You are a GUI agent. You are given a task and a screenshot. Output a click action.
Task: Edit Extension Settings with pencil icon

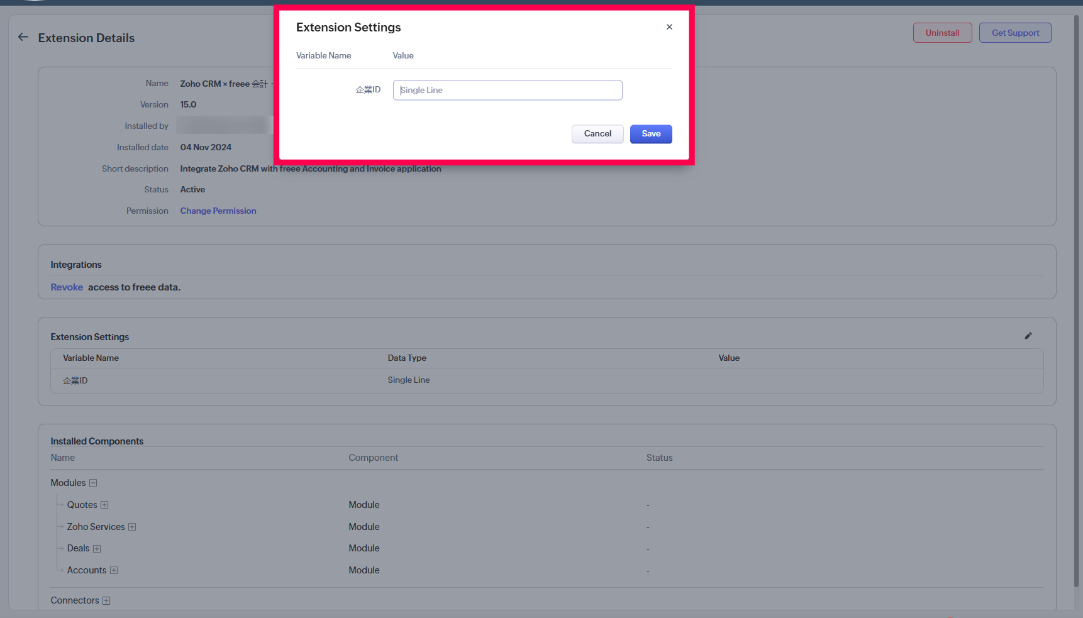(x=1028, y=336)
